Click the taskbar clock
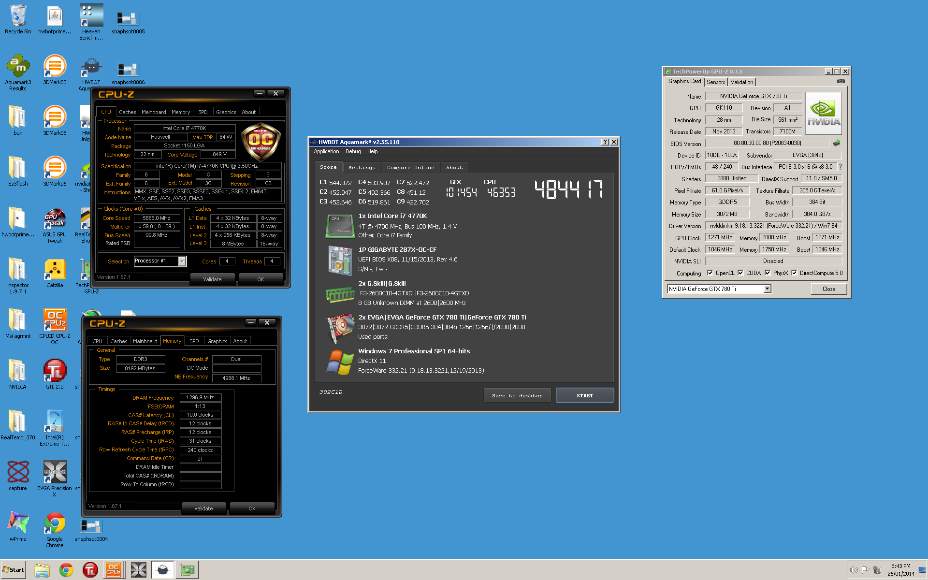The height and width of the screenshot is (580, 928). tap(900, 570)
